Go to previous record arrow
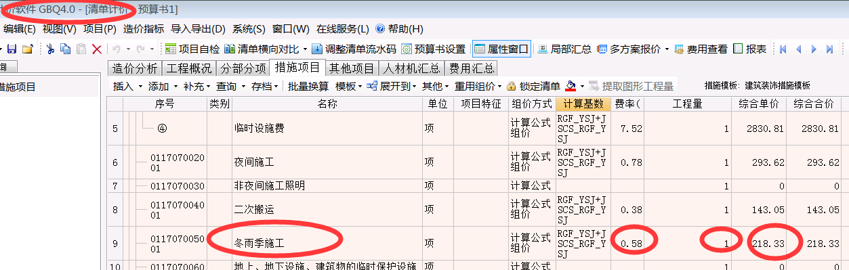 click(x=798, y=49)
